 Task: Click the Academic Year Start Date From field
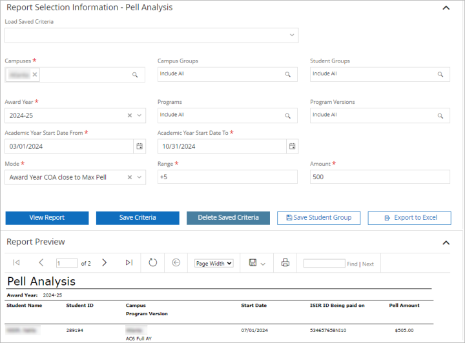(69, 146)
